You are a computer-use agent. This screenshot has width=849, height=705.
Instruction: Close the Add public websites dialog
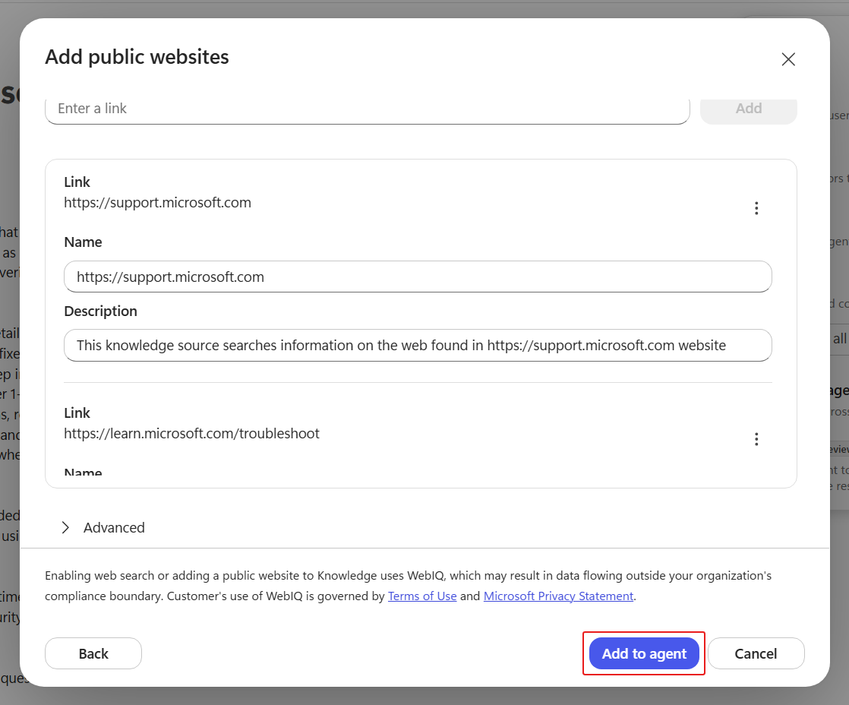click(x=788, y=59)
